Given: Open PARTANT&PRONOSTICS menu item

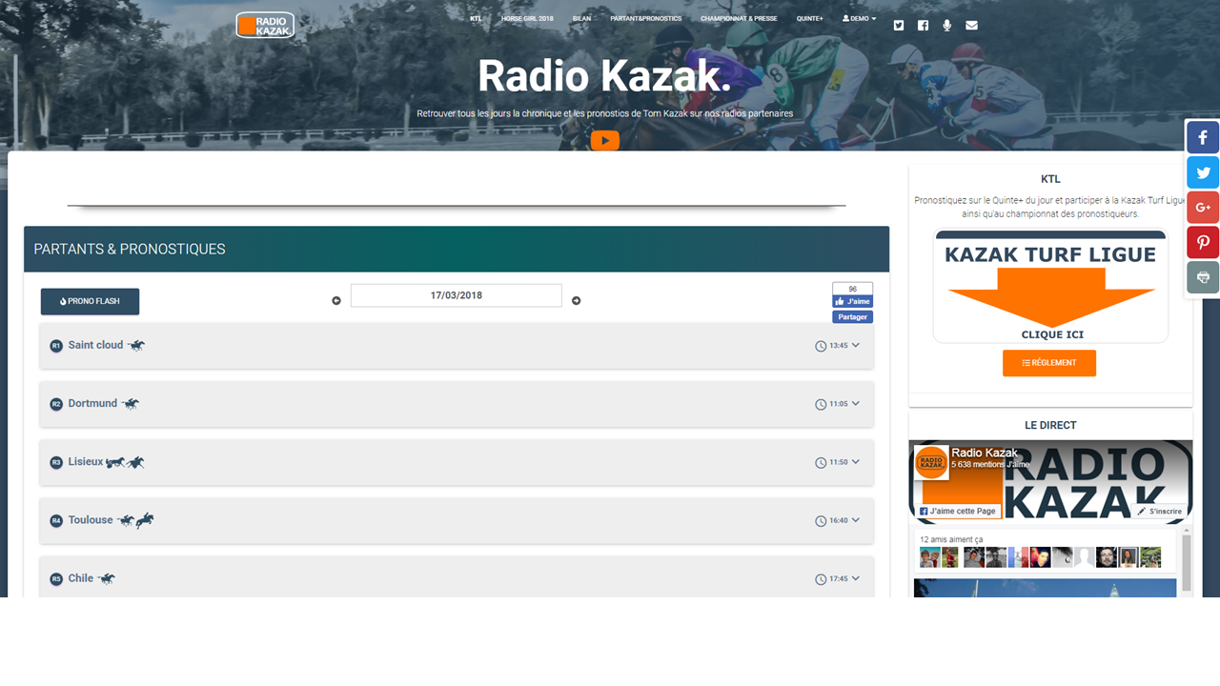Looking at the screenshot, I should pos(646,18).
